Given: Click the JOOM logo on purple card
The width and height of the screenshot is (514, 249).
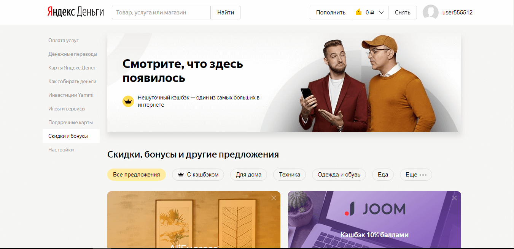Looking at the screenshot, I should coord(375,209).
